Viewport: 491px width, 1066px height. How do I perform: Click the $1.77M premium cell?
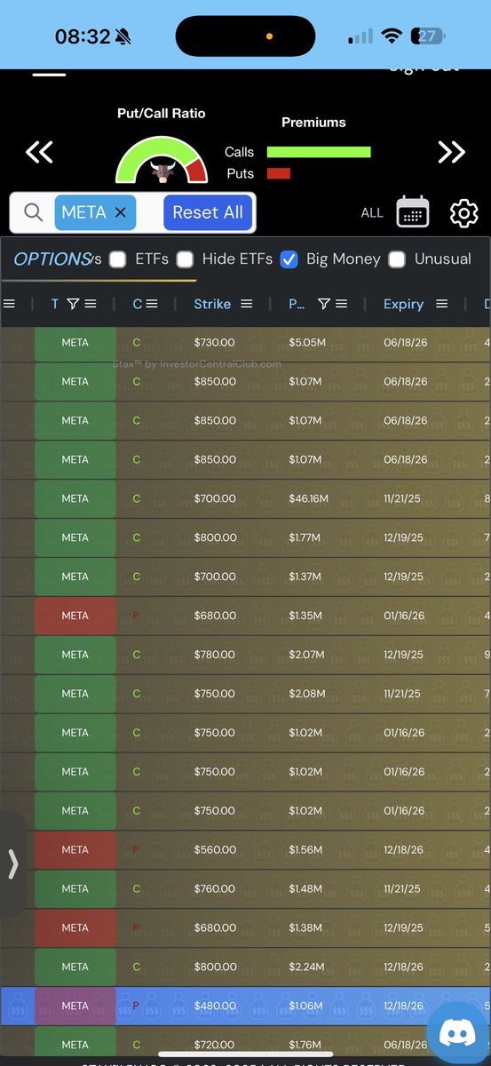(306, 537)
